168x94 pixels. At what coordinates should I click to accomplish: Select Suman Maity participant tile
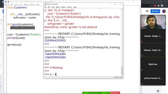click(x=153, y=36)
